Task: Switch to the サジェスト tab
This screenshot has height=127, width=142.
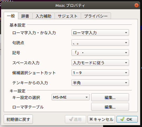Action: [x=68, y=16]
